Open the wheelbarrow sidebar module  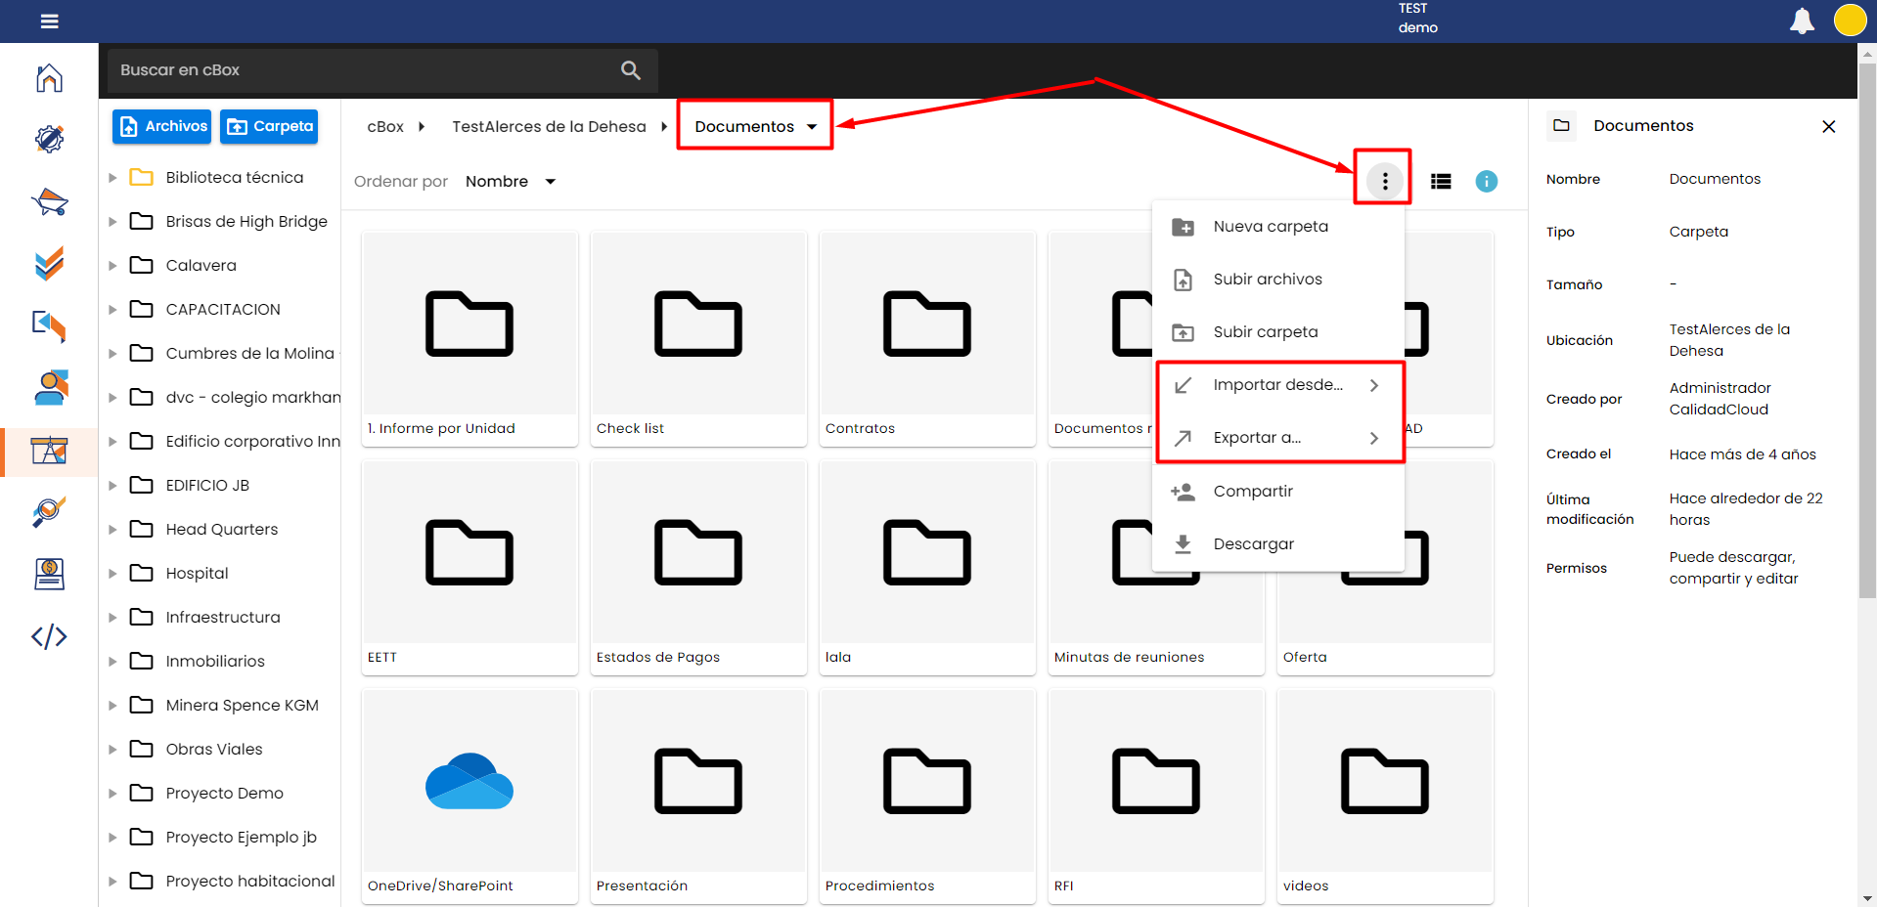(x=49, y=201)
